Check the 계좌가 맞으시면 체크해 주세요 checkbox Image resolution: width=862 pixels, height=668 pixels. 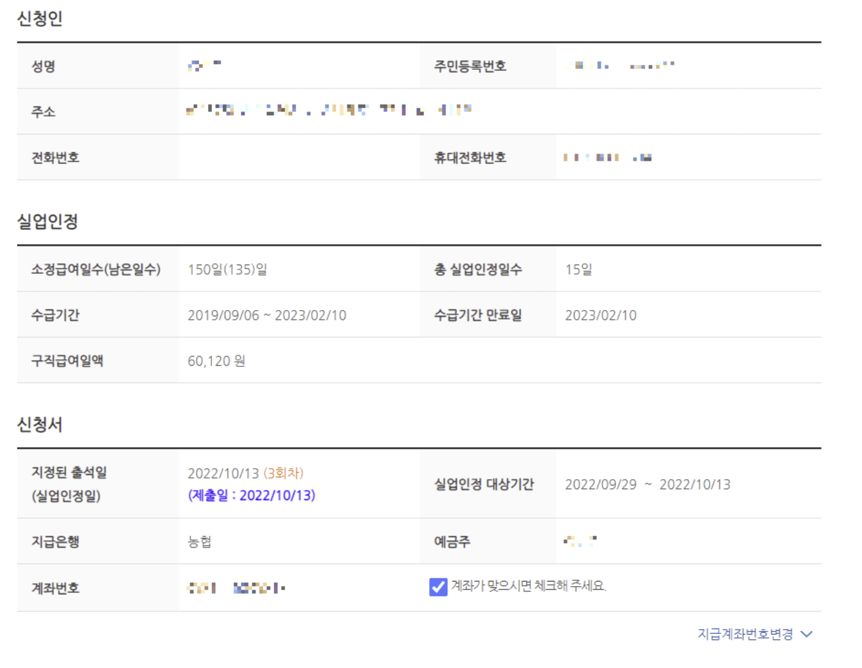(437, 586)
